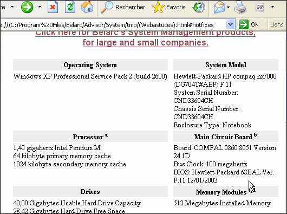Click '1,40 gigahertz Intel Pentium M' text
Image resolution: width=287 pixels, height=214 pixels.
coord(57,148)
